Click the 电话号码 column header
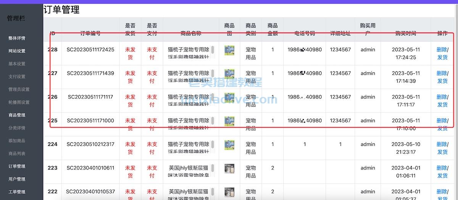458x200 pixels. (x=305, y=34)
